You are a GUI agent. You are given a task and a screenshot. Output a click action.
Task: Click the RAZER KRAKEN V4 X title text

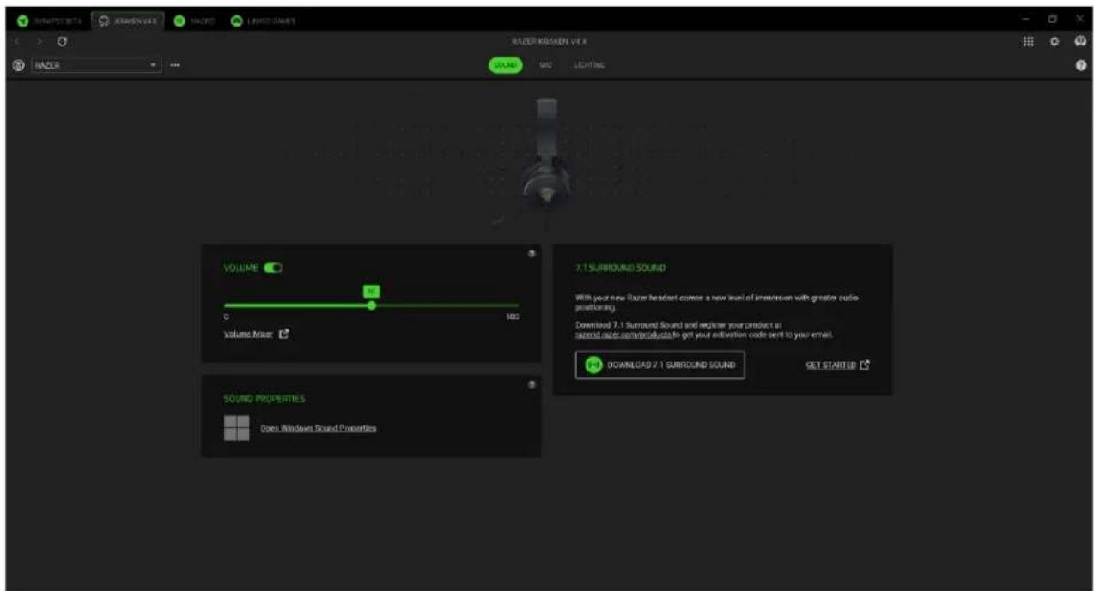(x=549, y=41)
